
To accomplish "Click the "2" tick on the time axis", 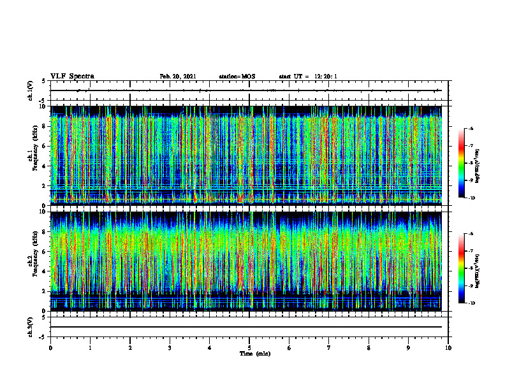I will coord(130,348).
